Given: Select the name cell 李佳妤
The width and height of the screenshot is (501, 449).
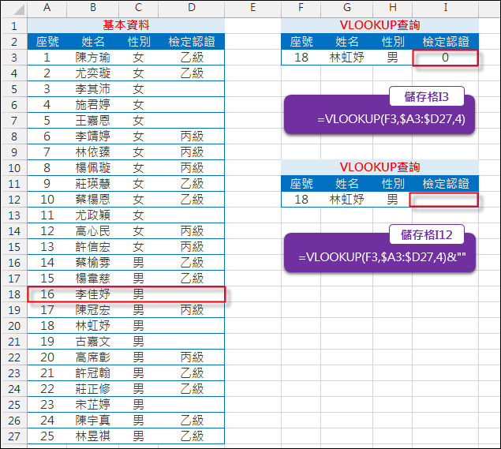Looking at the screenshot, I should click(x=92, y=294).
